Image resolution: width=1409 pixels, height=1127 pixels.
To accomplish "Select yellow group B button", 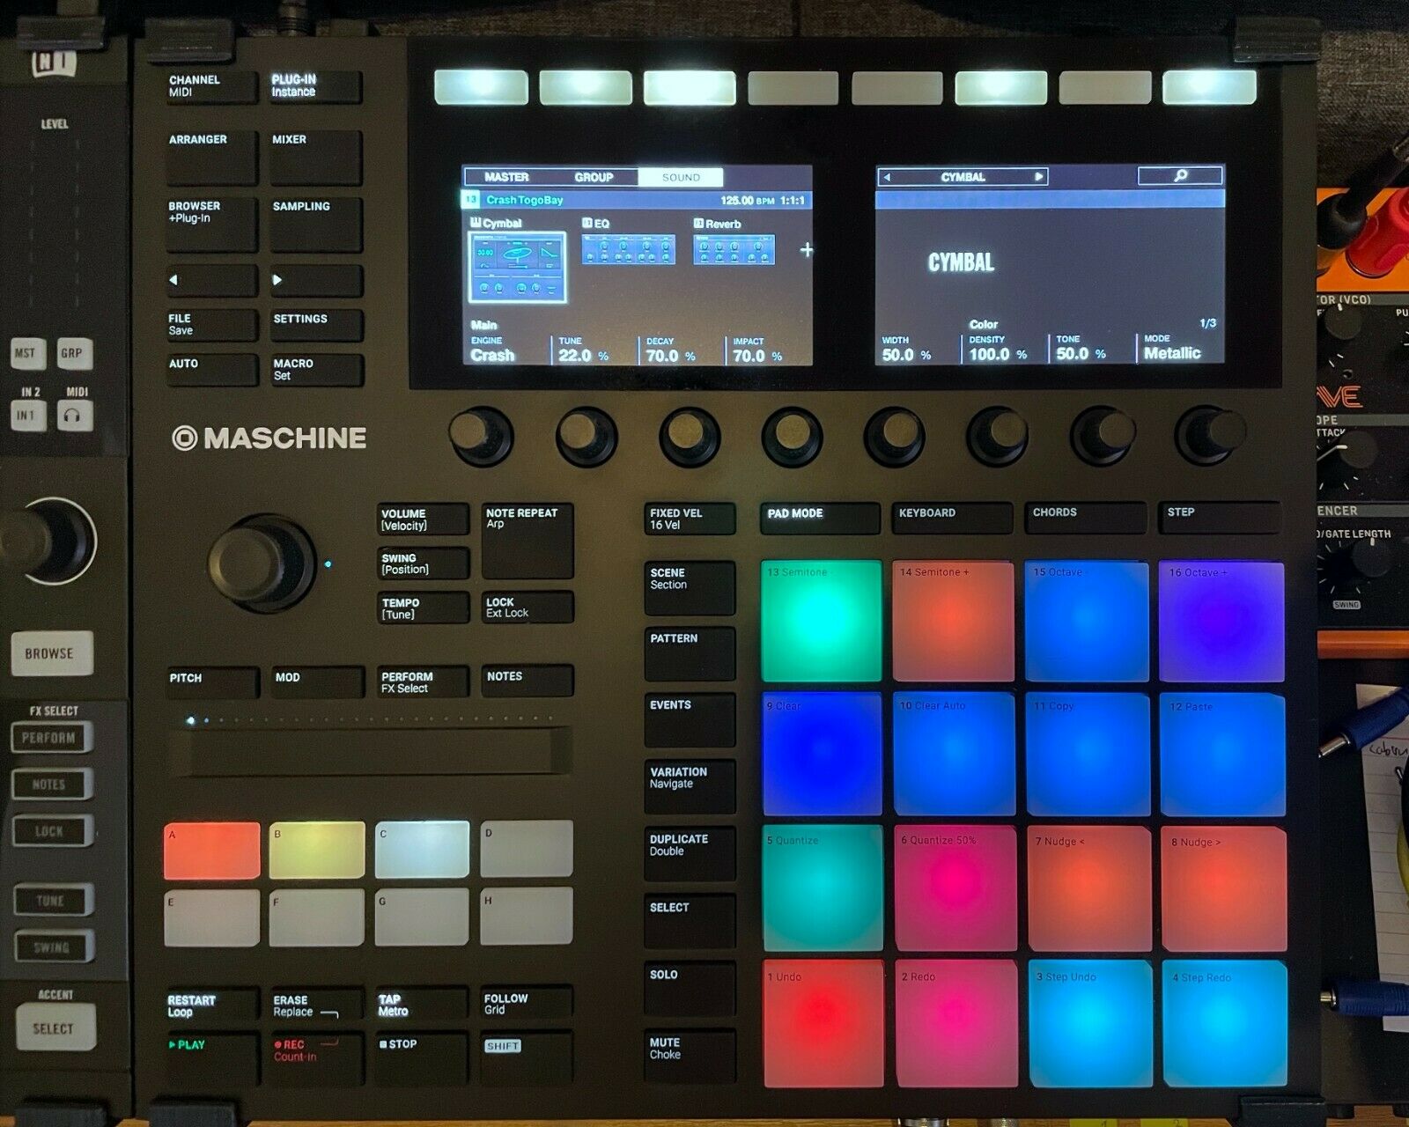I will (x=317, y=850).
